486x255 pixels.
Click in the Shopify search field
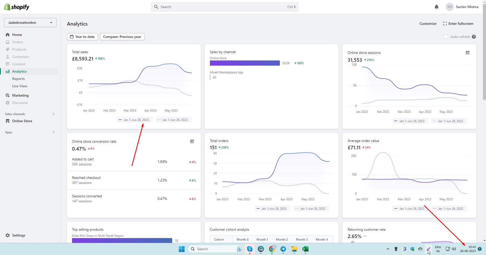coord(225,7)
